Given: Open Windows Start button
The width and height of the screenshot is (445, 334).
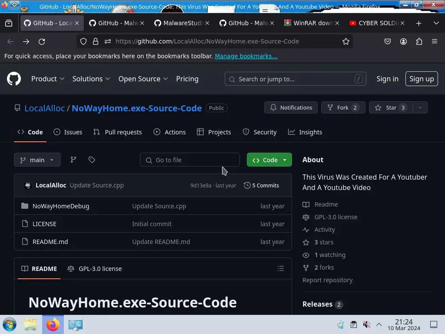Looking at the screenshot, I should click(x=10, y=324).
